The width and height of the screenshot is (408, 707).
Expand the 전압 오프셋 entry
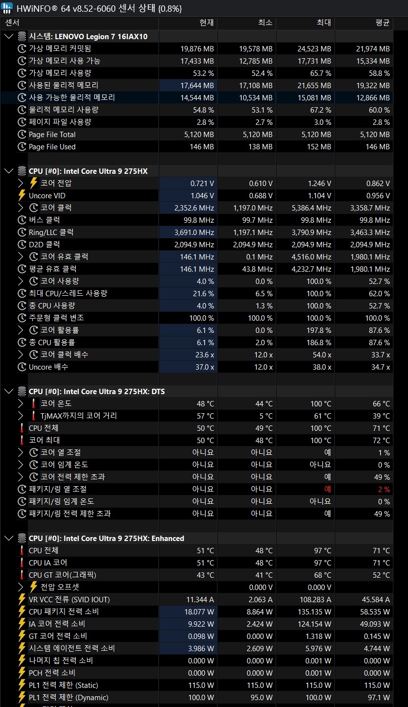[21, 587]
